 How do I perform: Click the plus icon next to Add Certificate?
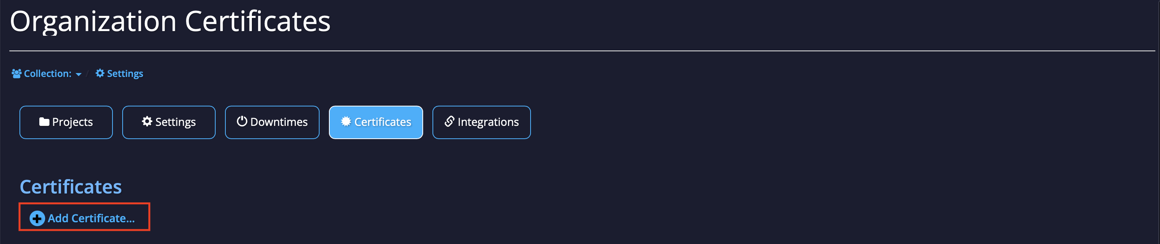click(37, 218)
